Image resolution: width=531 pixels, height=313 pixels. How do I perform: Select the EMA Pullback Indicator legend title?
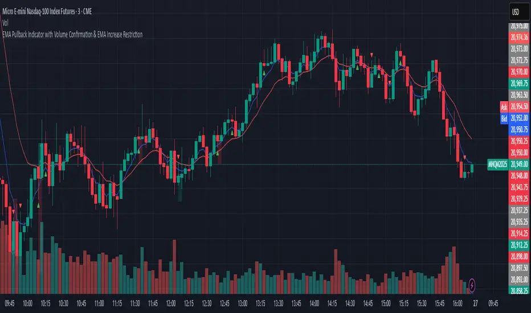pyautogui.click(x=72, y=34)
